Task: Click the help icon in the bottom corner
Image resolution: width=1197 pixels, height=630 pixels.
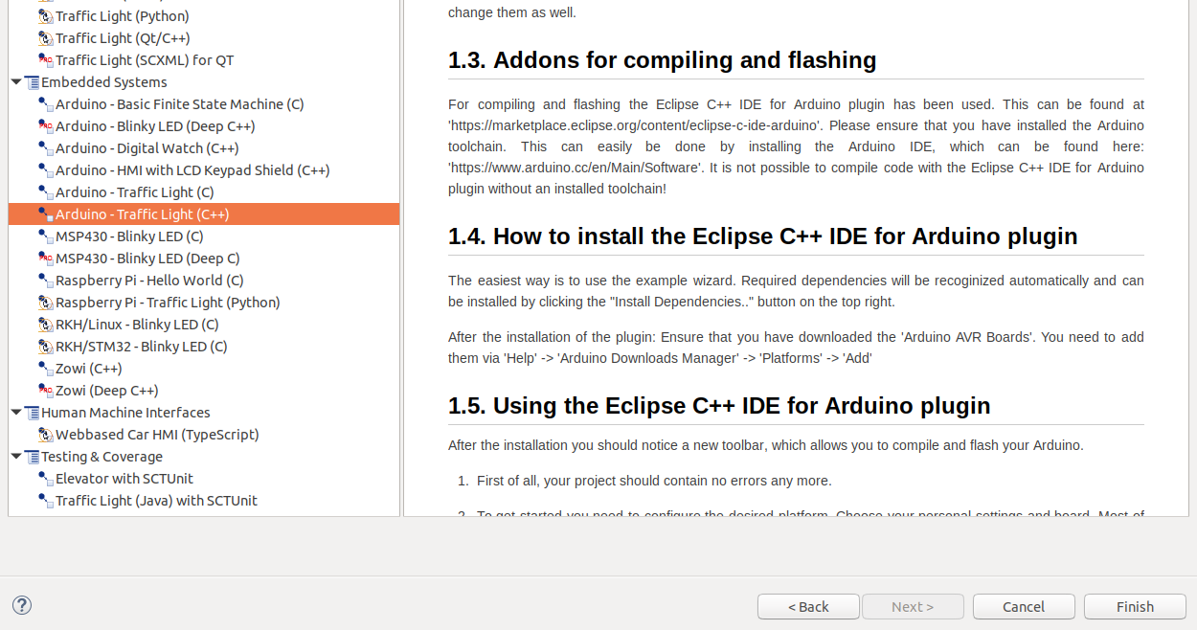Action: pyautogui.click(x=21, y=605)
